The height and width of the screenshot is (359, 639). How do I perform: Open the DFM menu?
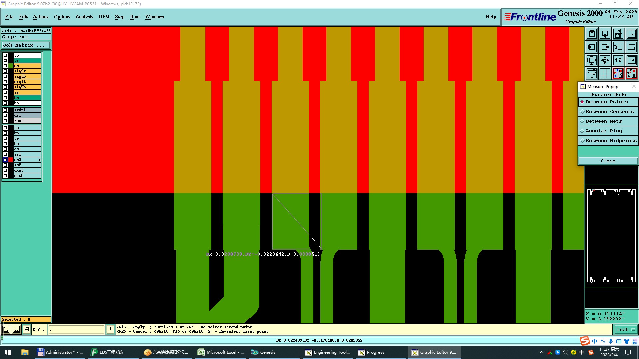click(104, 17)
